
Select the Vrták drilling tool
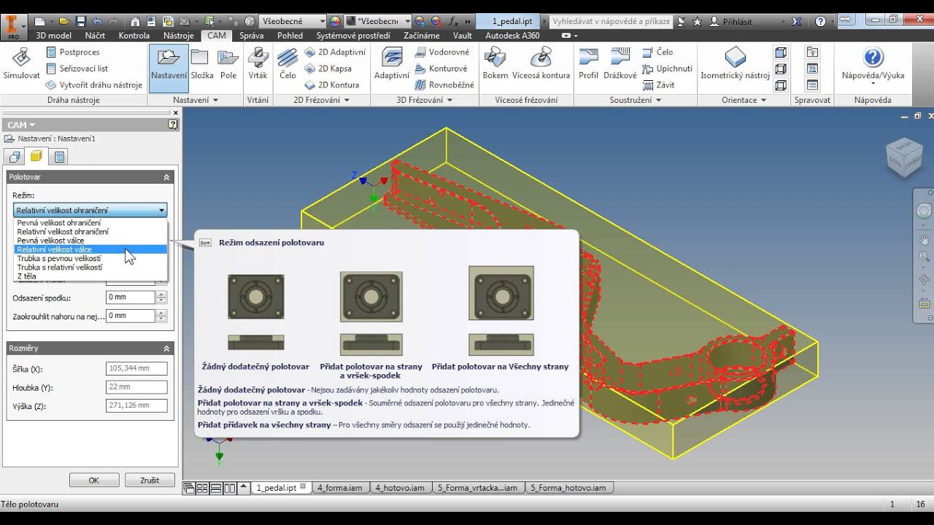coord(258,63)
